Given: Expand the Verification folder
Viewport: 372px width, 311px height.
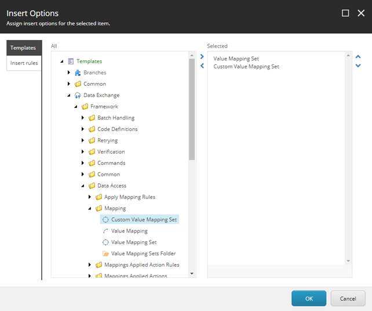Looking at the screenshot, I should pos(83,151).
